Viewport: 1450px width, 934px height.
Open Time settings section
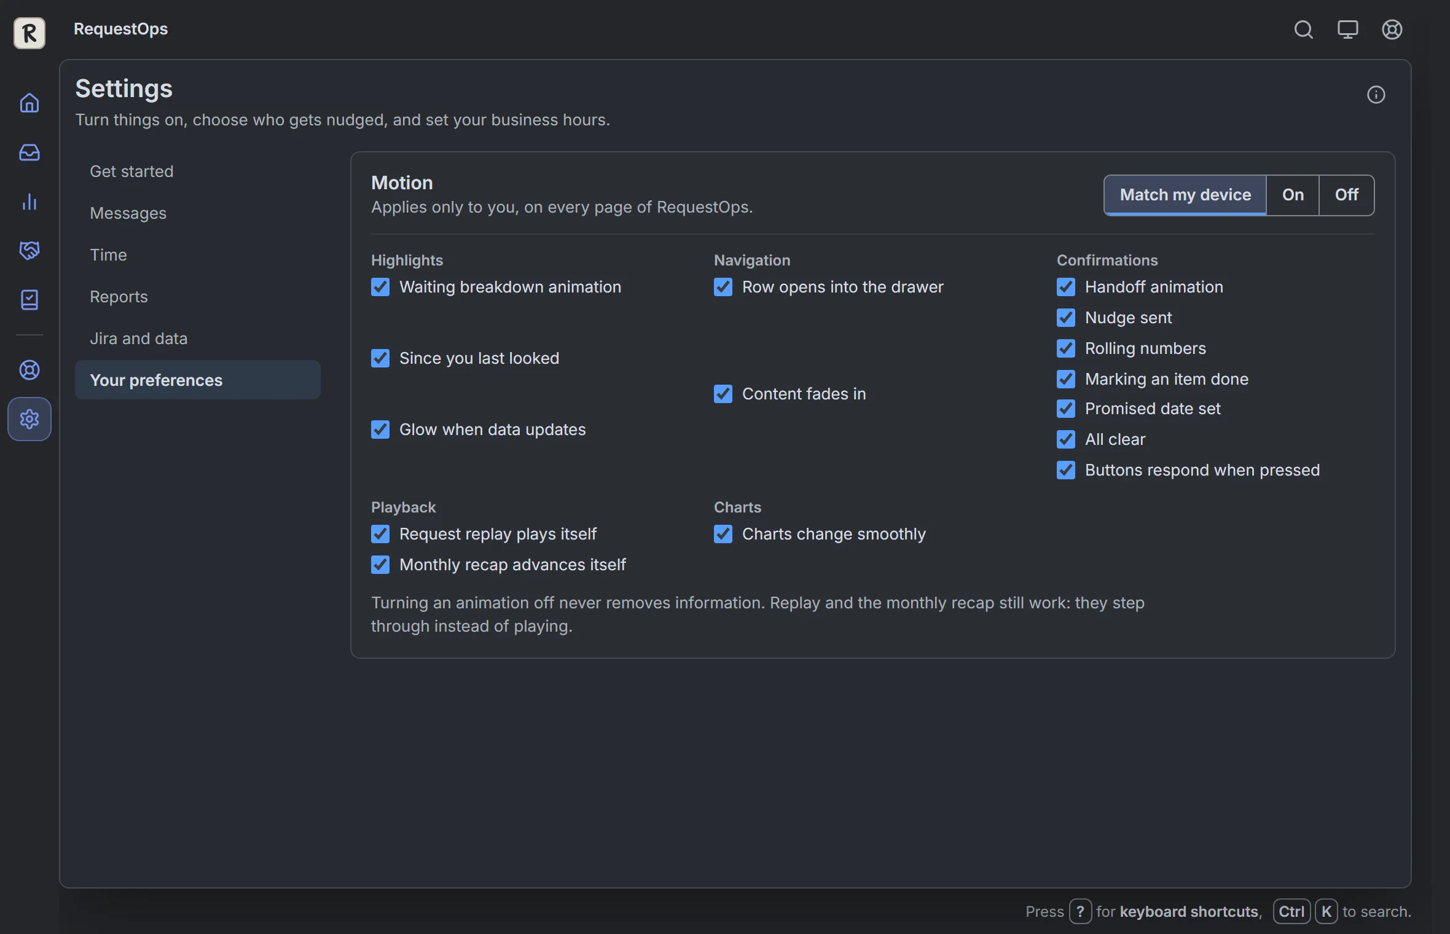point(198,255)
